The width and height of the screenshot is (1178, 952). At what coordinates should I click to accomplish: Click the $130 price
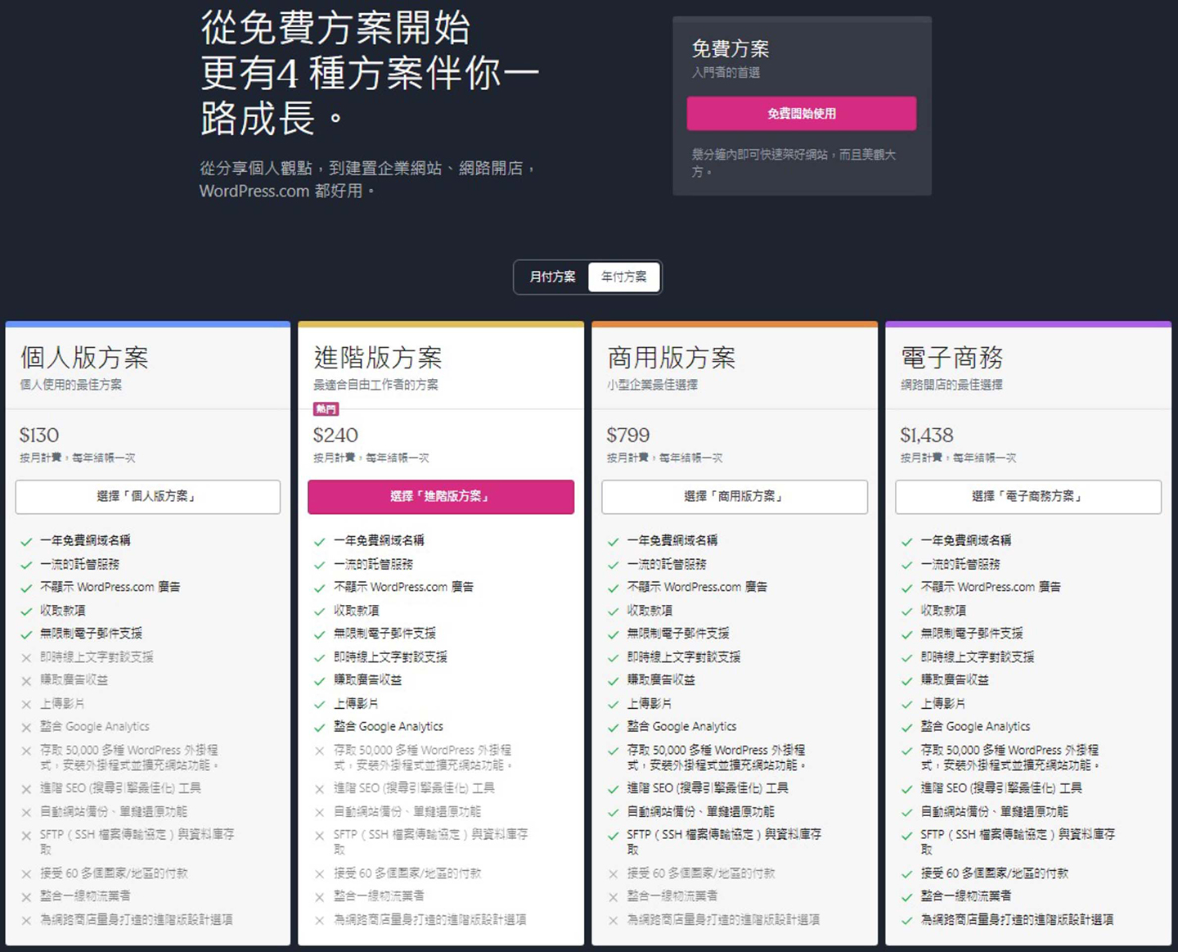[x=39, y=435]
